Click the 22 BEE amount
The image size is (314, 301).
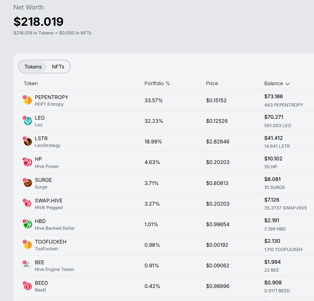pyautogui.click(x=272, y=270)
